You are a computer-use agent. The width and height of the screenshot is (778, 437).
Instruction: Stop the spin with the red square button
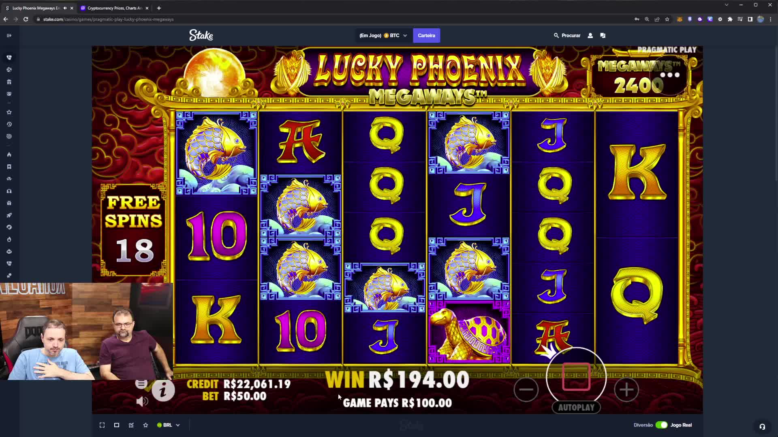tap(576, 377)
